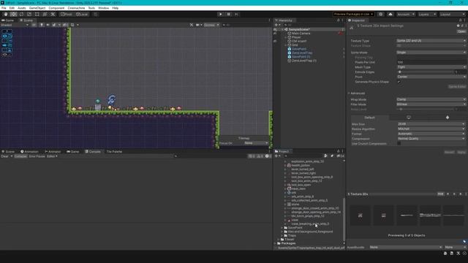468x263 pixels.
Task: Open the Cinemachine menu
Action: click(x=76, y=8)
